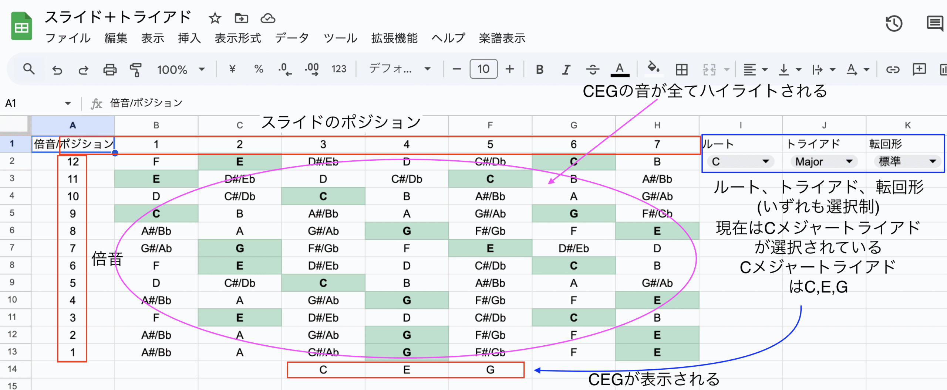Star this spreadsheet document
The image size is (947, 390).
pos(215,18)
